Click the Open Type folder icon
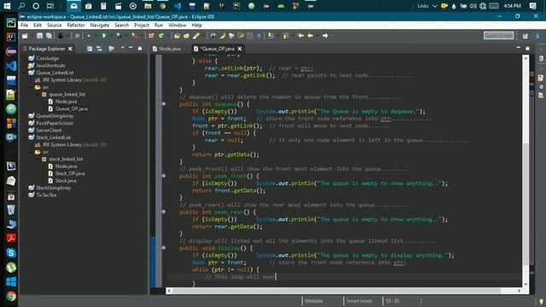 (177, 36)
